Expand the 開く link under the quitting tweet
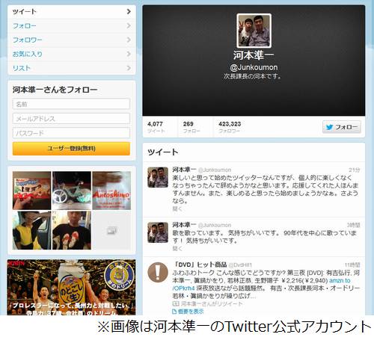 (x=177, y=208)
